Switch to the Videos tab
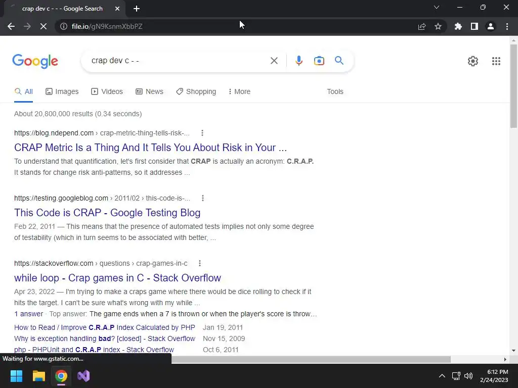Screen dimensions: 518x388 [x=107, y=92]
